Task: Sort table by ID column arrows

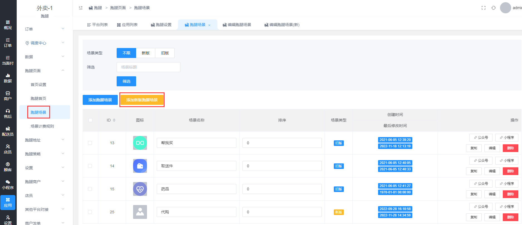Action: point(114,120)
